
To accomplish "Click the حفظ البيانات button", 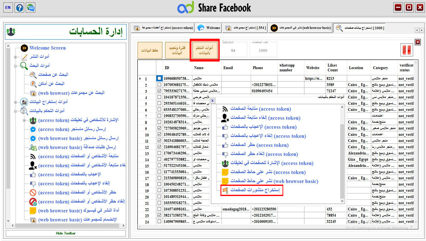I will point(150,50).
